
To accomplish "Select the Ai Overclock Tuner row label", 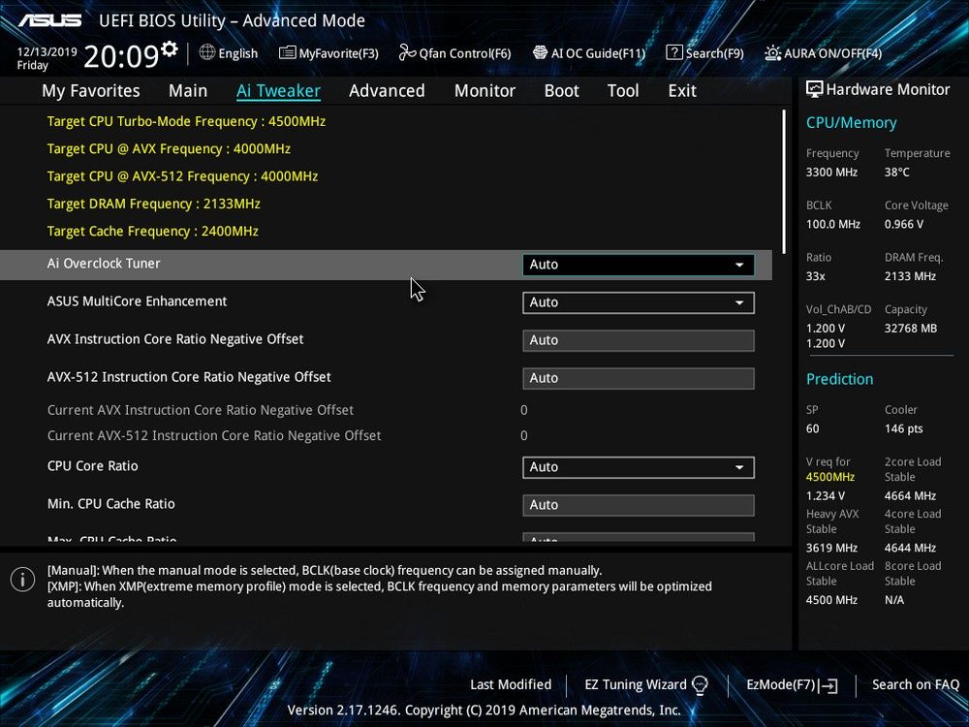I will tap(104, 264).
